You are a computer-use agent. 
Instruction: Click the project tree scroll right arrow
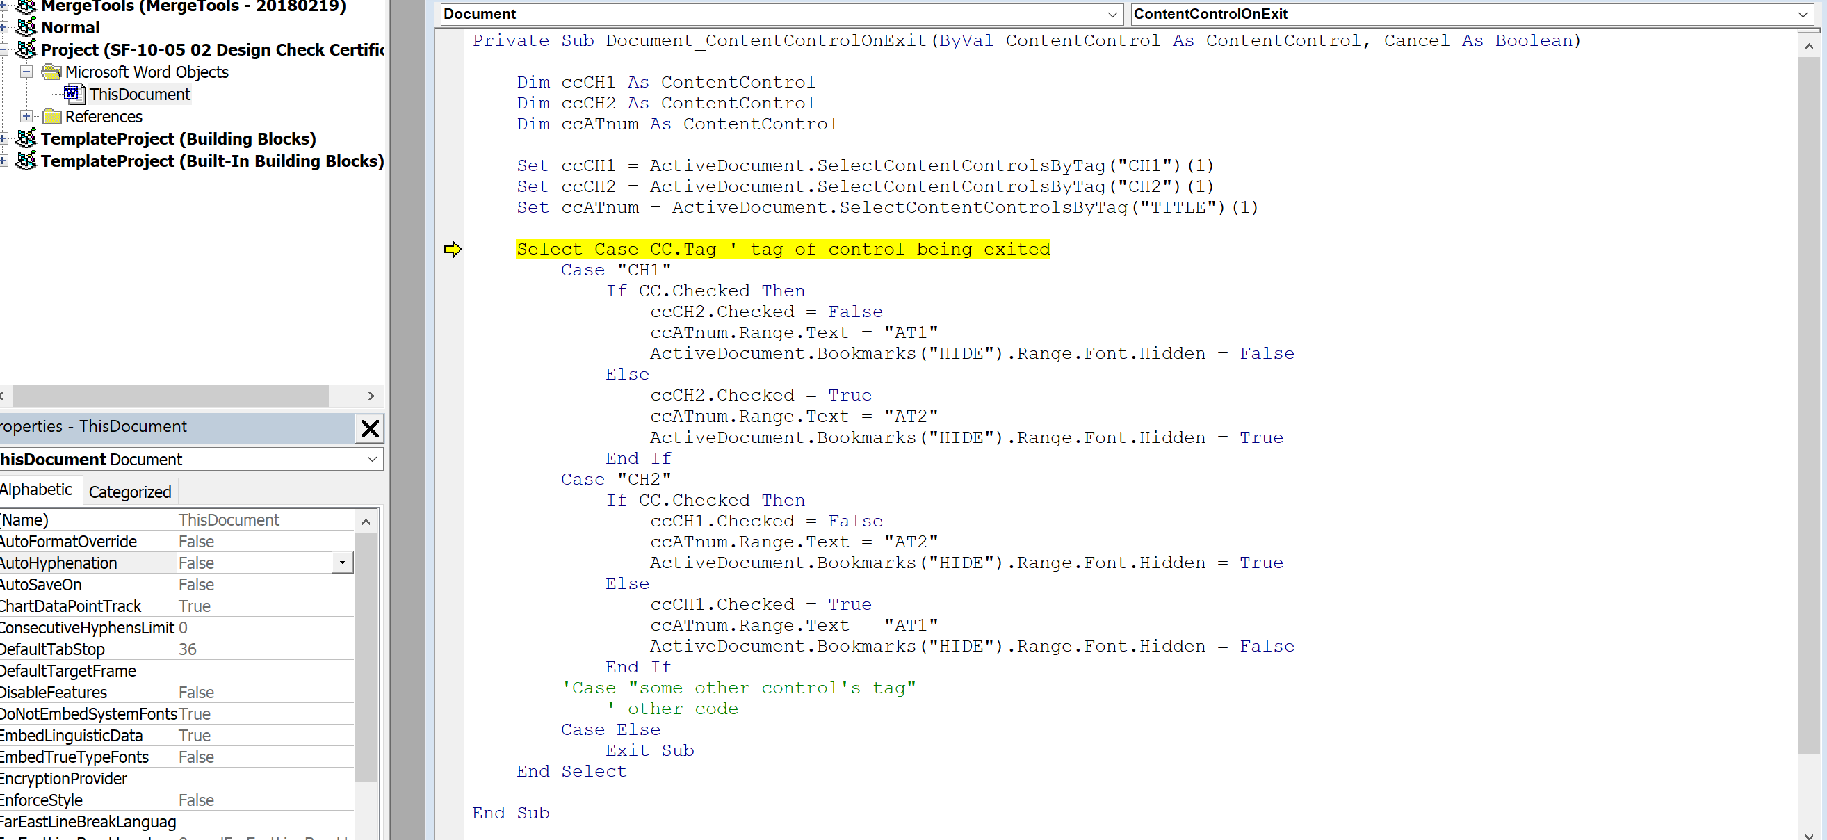pyautogui.click(x=371, y=396)
